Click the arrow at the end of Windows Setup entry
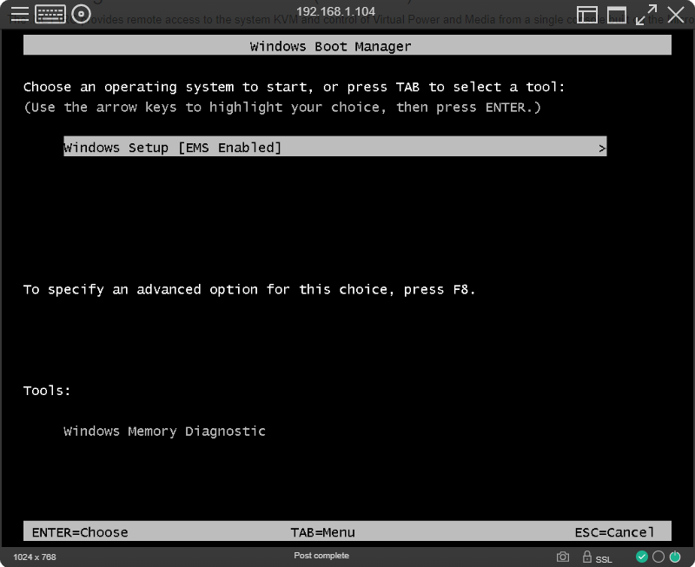The image size is (695, 567). click(x=601, y=148)
